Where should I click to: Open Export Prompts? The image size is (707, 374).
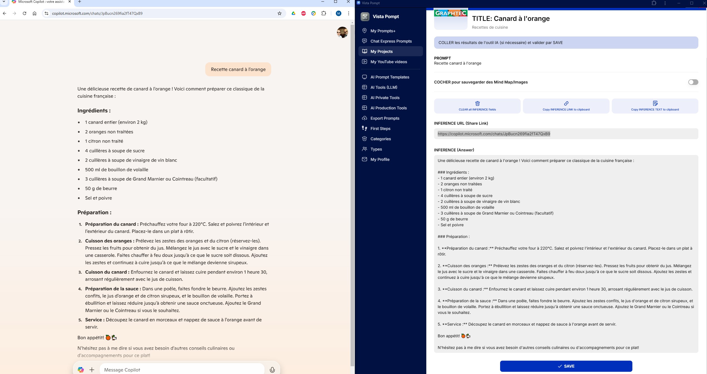coord(390,118)
